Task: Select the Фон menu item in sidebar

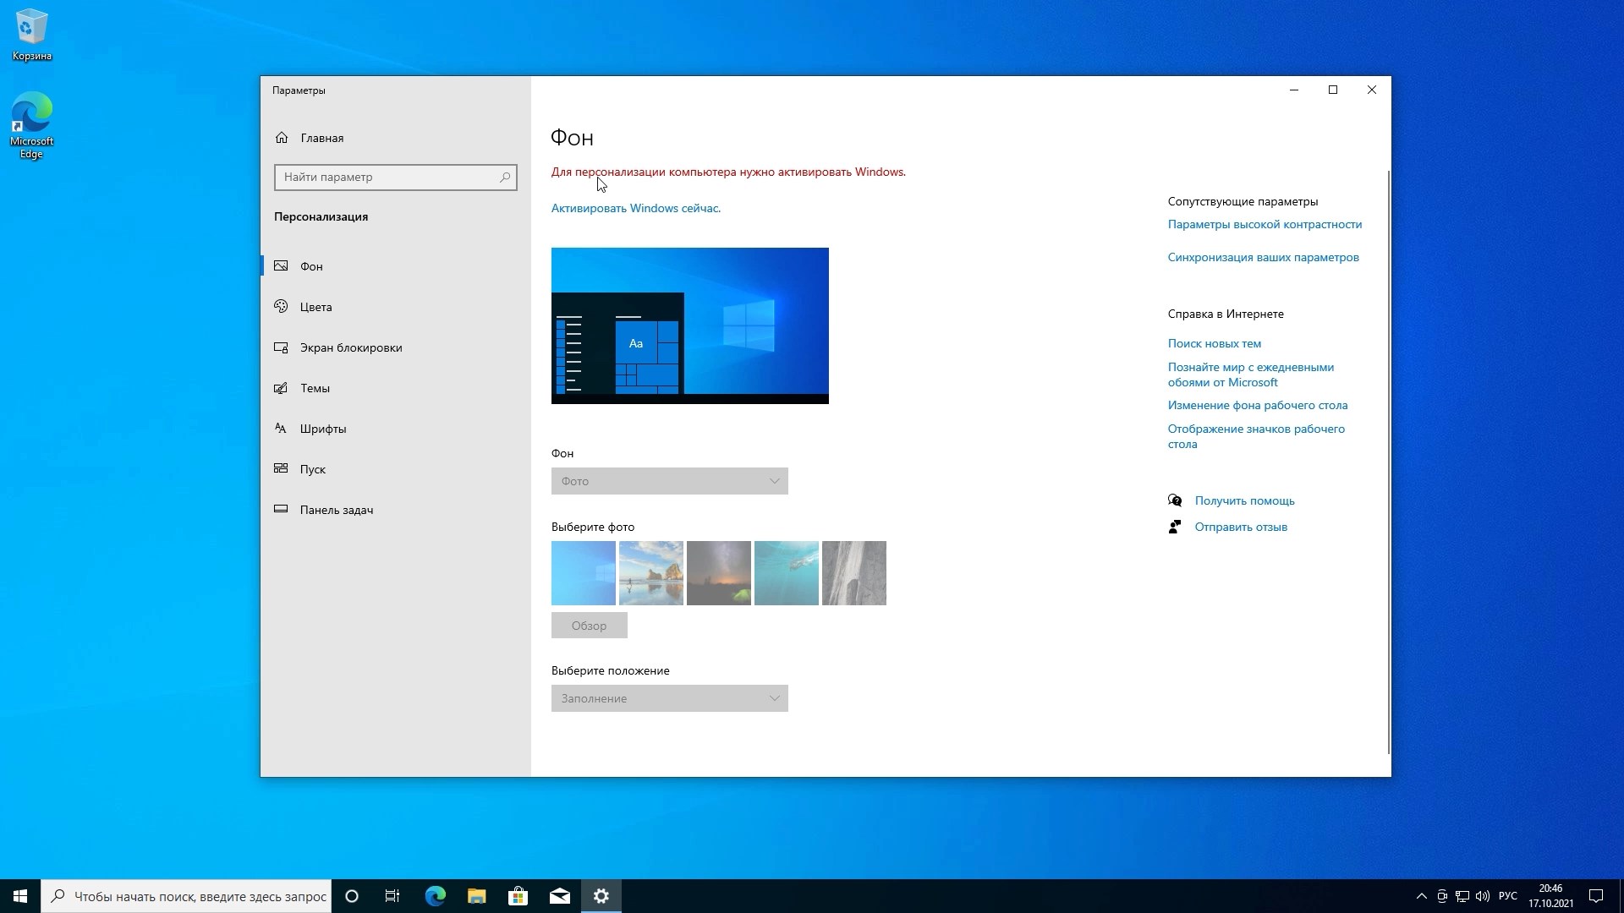Action: (x=311, y=266)
